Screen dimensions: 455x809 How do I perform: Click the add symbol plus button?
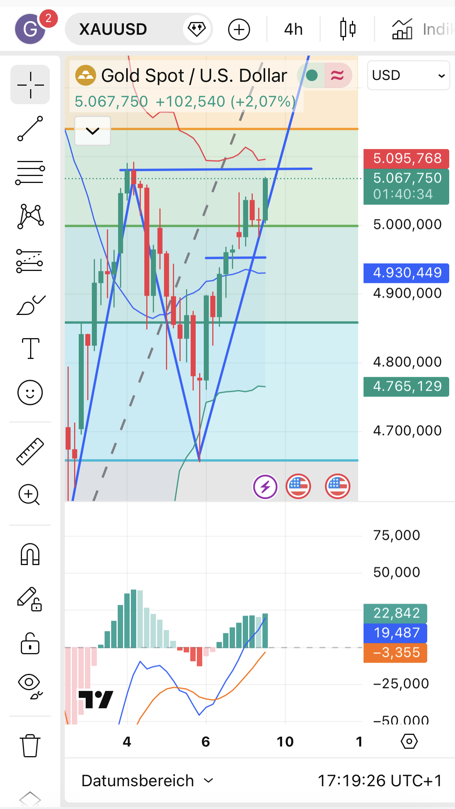click(239, 29)
